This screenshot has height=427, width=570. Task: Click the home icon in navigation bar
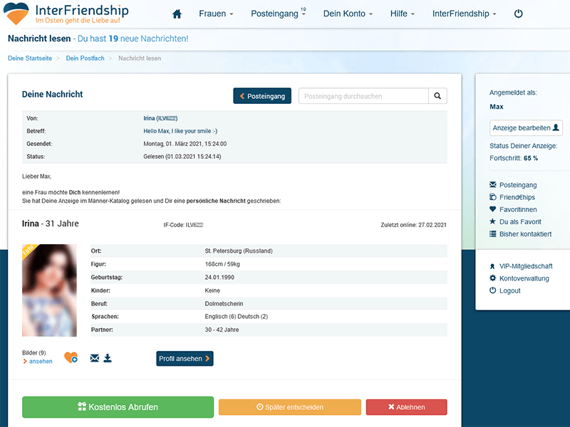pyautogui.click(x=177, y=14)
